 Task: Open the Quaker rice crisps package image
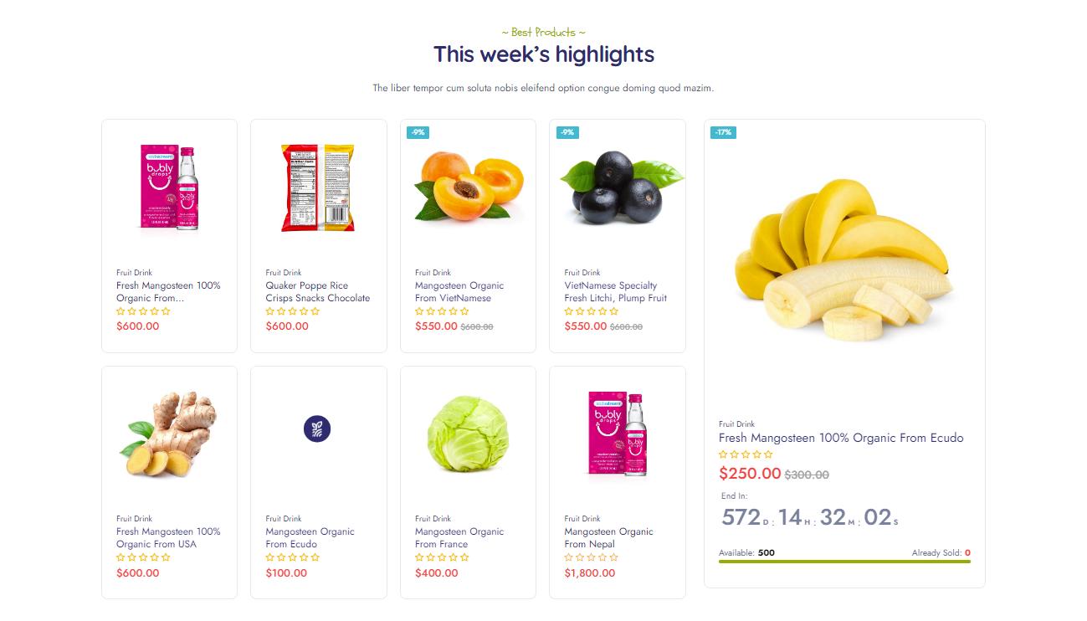click(317, 187)
